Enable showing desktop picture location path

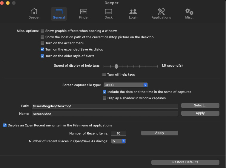click(x=42, y=37)
